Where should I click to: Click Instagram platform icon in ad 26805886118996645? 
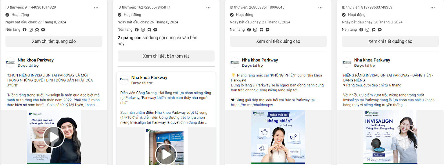[255, 30]
